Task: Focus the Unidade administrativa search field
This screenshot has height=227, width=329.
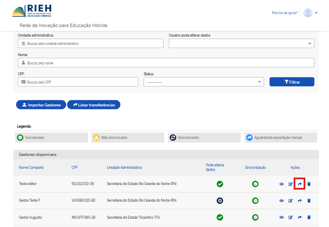Action: click(91, 43)
